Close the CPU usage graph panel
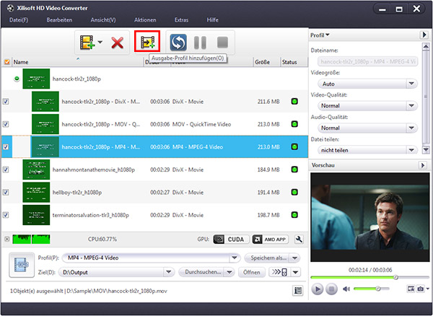Viewport: 433px width, 316px height. pos(7,239)
